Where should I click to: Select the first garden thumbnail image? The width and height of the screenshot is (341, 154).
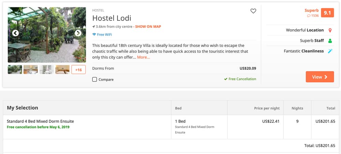click(x=15, y=70)
